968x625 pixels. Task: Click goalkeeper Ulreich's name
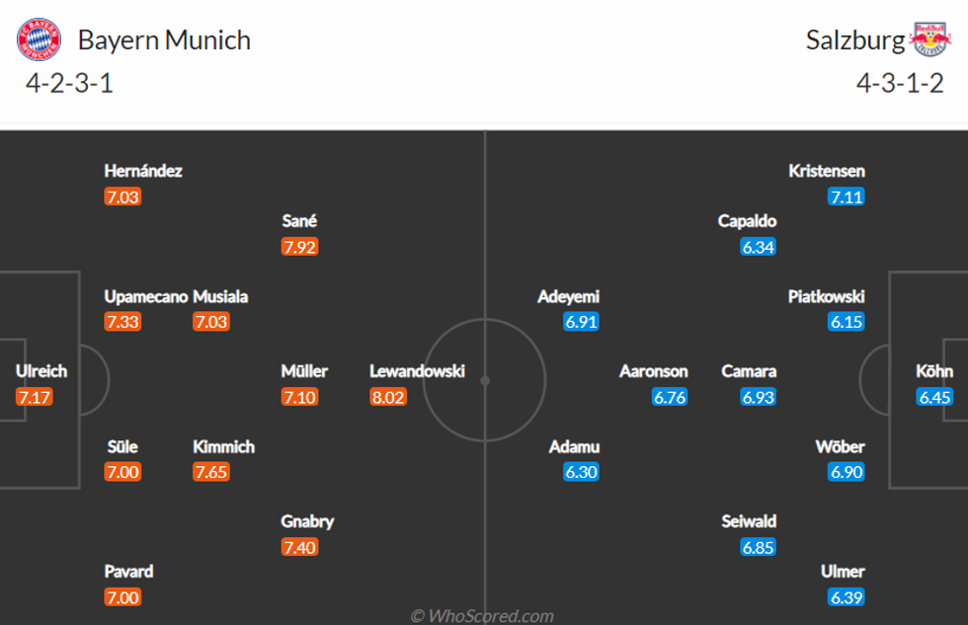click(x=41, y=371)
